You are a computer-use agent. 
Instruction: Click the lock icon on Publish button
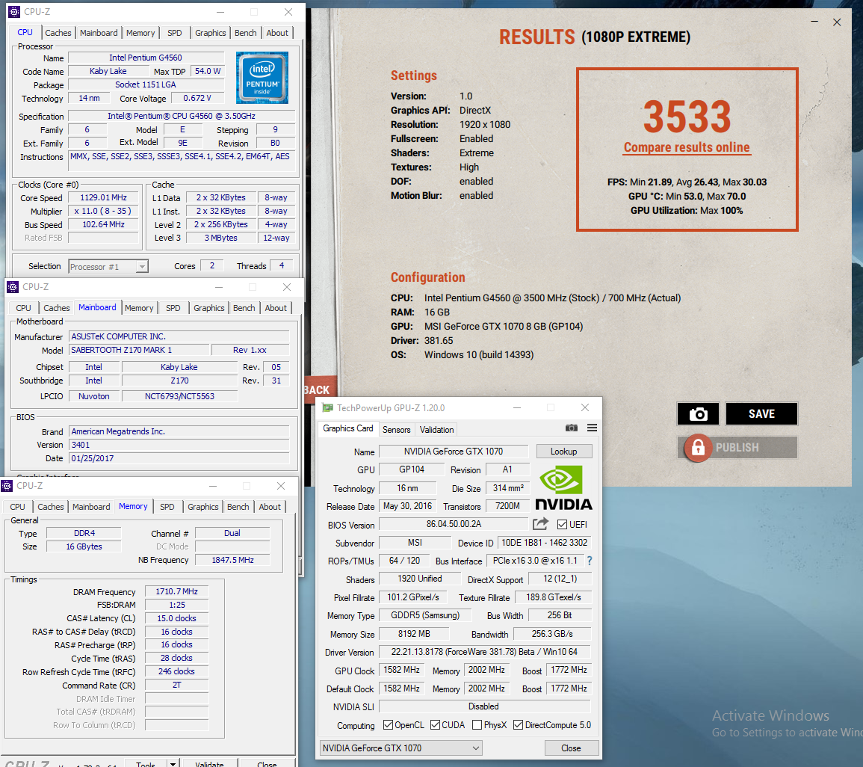[698, 448]
